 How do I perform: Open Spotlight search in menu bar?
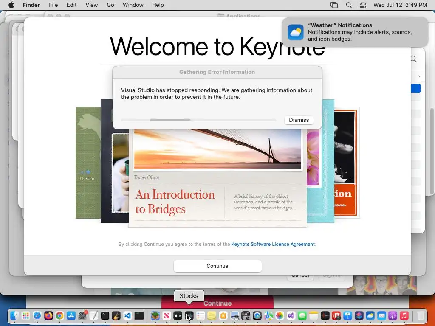(349, 5)
